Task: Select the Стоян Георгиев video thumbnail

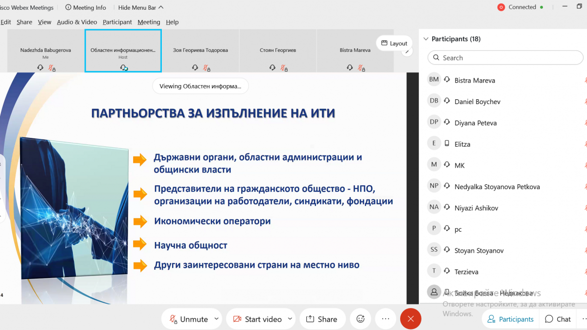Action: coord(278,50)
